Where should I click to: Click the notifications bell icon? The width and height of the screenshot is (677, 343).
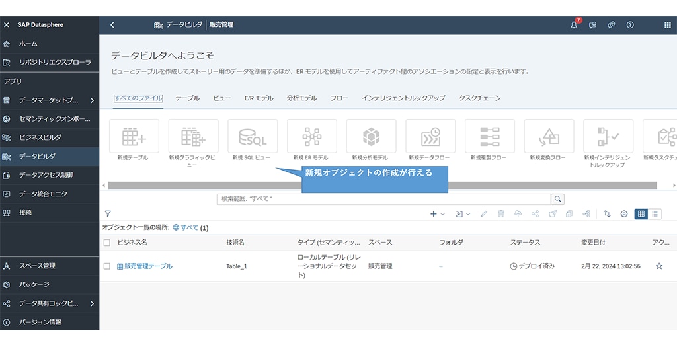click(x=574, y=25)
